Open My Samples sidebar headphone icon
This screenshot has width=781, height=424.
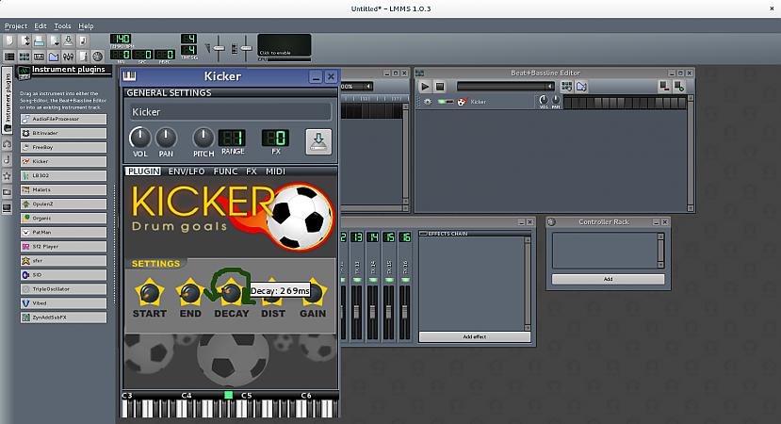coord(7,144)
